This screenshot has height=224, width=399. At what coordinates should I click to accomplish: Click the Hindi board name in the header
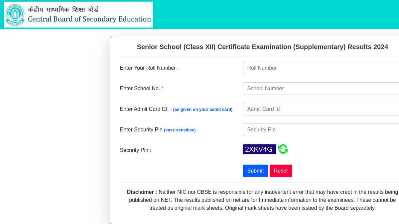coord(63,9)
